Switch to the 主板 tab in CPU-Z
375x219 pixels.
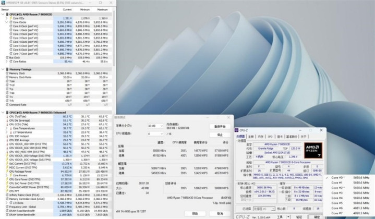pos(251,137)
